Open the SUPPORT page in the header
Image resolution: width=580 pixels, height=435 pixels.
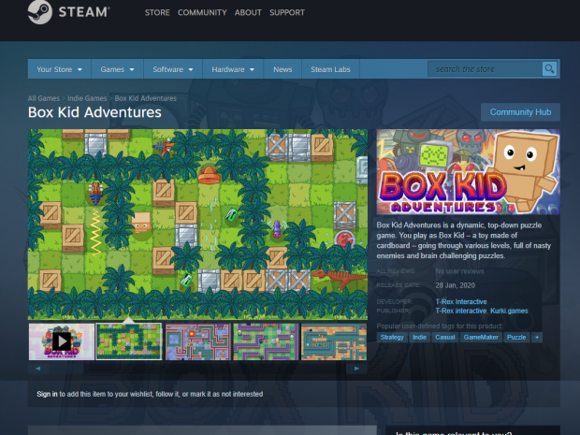[x=287, y=12]
